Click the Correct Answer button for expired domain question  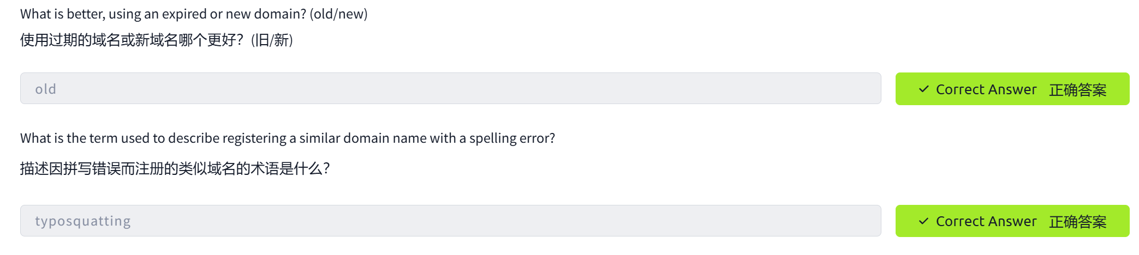click(x=1012, y=89)
